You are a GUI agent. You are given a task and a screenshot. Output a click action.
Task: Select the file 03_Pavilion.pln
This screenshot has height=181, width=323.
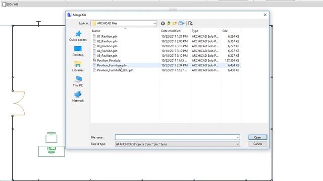click(x=107, y=46)
